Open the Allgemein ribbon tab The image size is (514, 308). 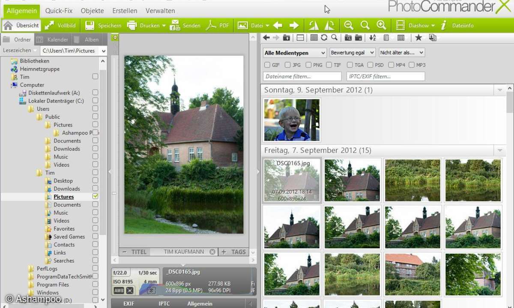[21, 11]
